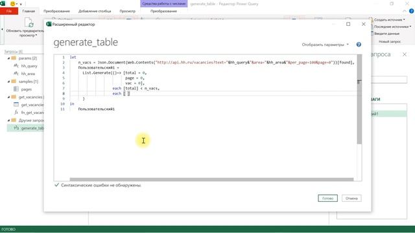Screen dimensions: 415x233
Task: Open the Отобразить параметры dropdown
Action: point(326,45)
